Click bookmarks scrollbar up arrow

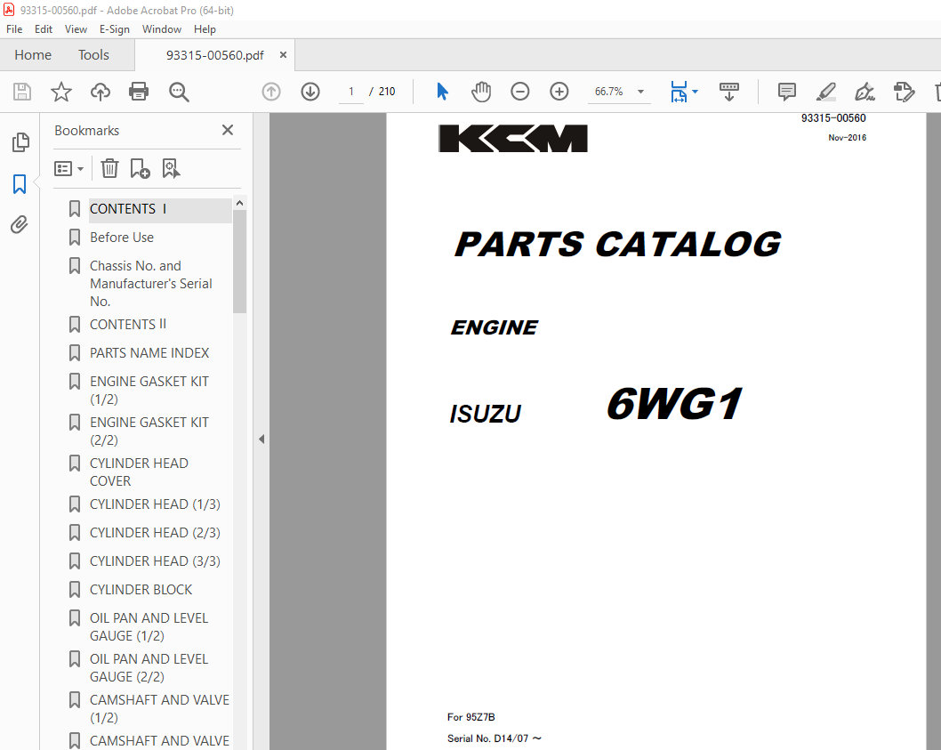coord(239,203)
